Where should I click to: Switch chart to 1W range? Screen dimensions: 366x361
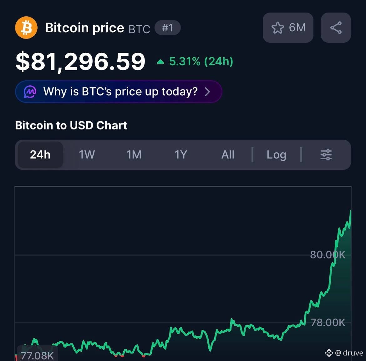pos(87,155)
